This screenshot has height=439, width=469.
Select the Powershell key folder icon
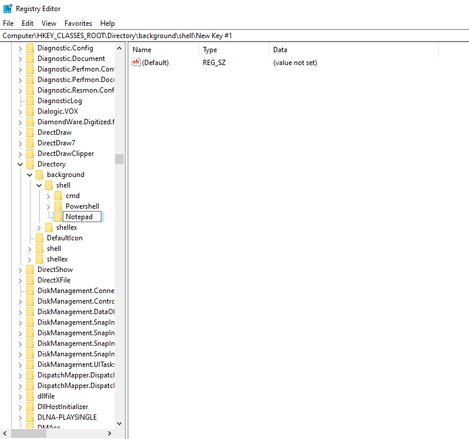[x=59, y=206]
